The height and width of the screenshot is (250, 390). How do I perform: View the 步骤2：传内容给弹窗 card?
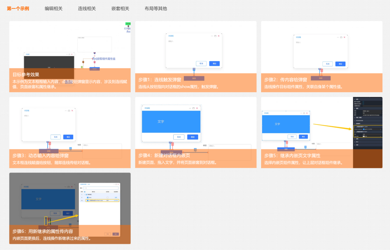pos(322,56)
